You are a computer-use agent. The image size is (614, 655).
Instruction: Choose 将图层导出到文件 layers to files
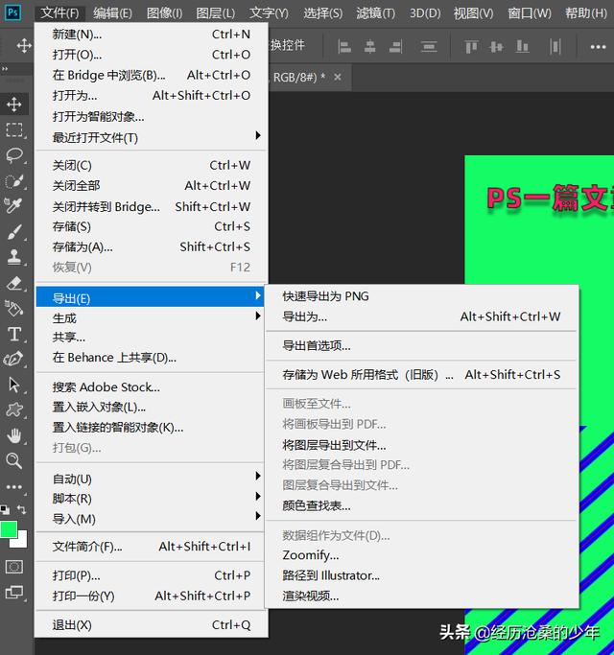tap(422, 445)
